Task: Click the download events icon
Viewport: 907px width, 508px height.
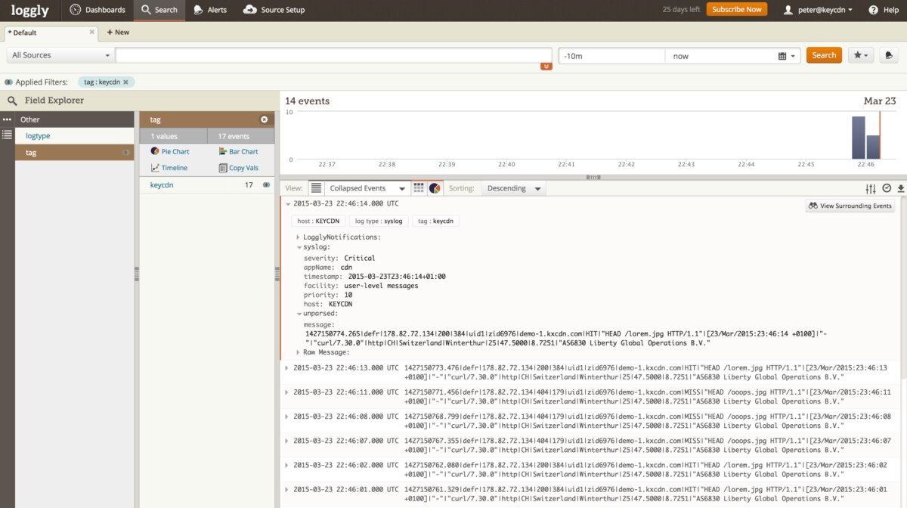Action: coord(900,187)
